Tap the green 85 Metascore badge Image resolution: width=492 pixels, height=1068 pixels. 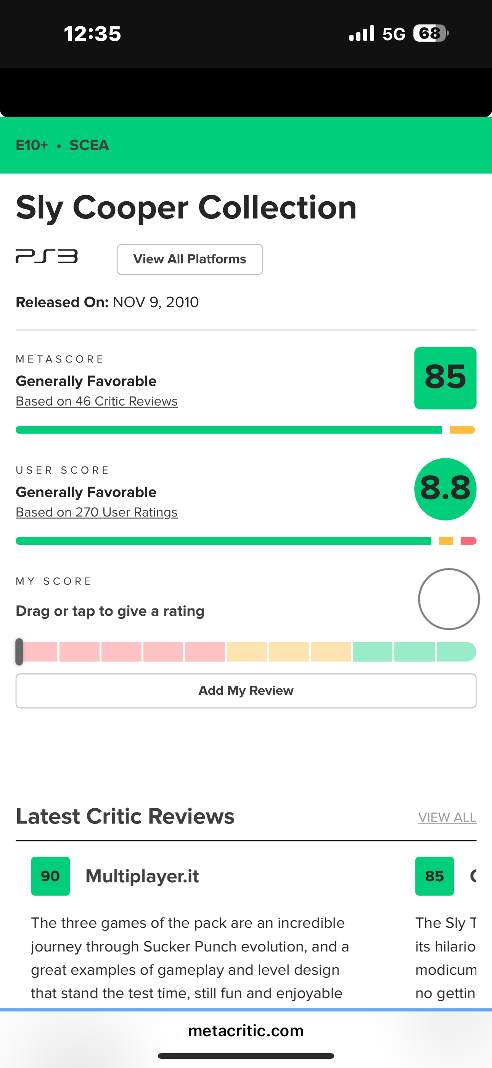click(445, 378)
